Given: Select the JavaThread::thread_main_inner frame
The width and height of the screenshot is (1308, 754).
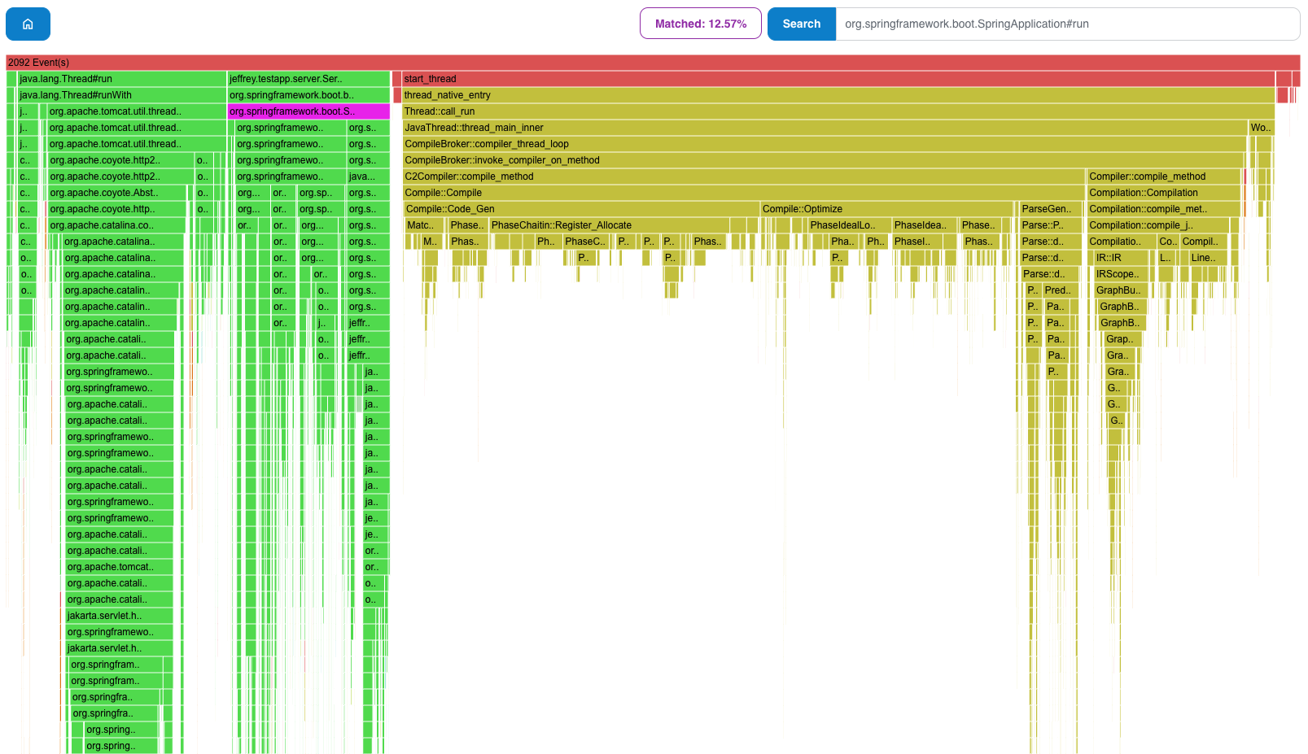Looking at the screenshot, I should pyautogui.click(x=825, y=128).
